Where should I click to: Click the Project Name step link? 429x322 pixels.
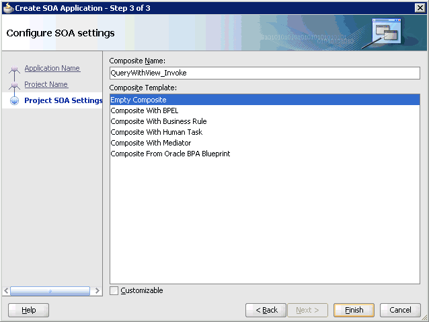46,84
